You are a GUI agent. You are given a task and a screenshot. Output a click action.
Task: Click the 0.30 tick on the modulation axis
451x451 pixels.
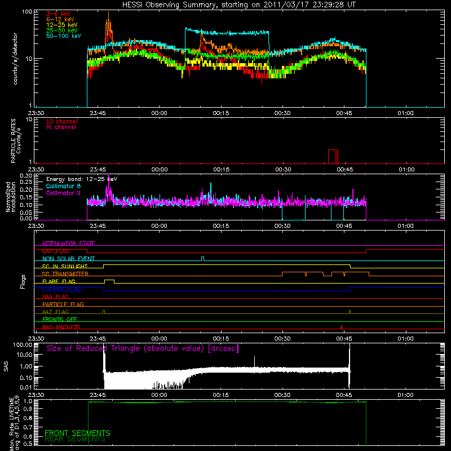coord(26,176)
